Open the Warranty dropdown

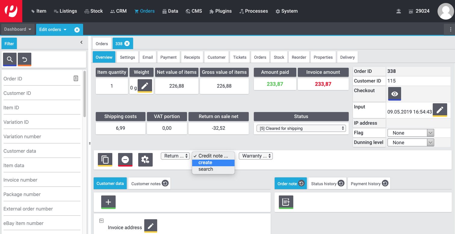coord(256,156)
